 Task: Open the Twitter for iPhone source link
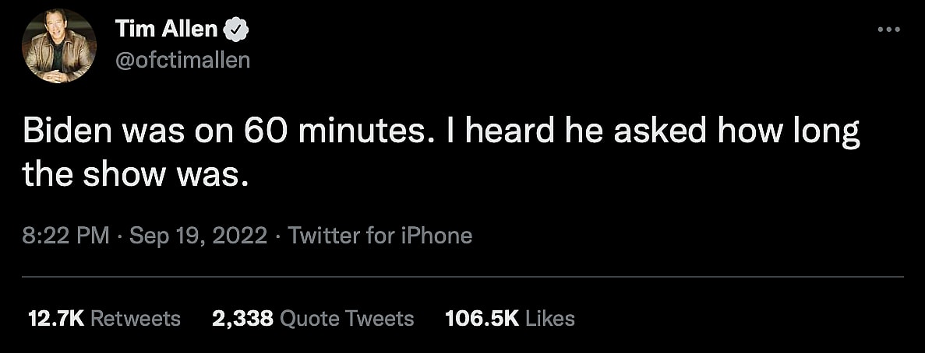coord(380,236)
